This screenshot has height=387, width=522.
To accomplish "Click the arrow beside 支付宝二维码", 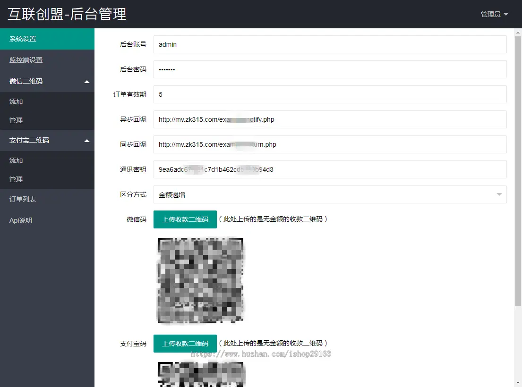I will tap(87, 141).
